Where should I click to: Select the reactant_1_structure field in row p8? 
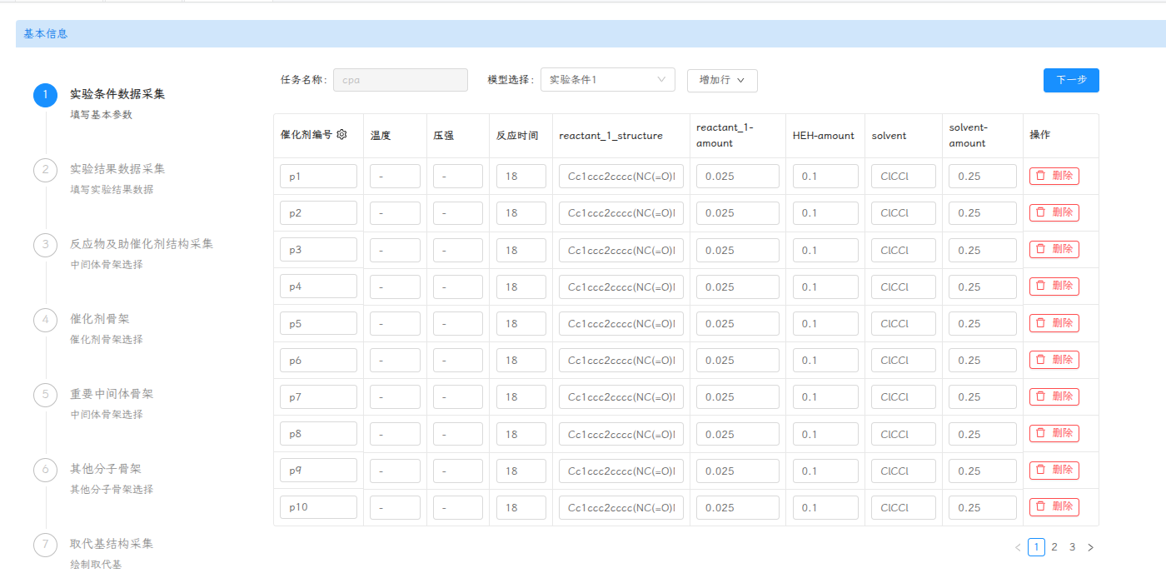[x=620, y=434]
